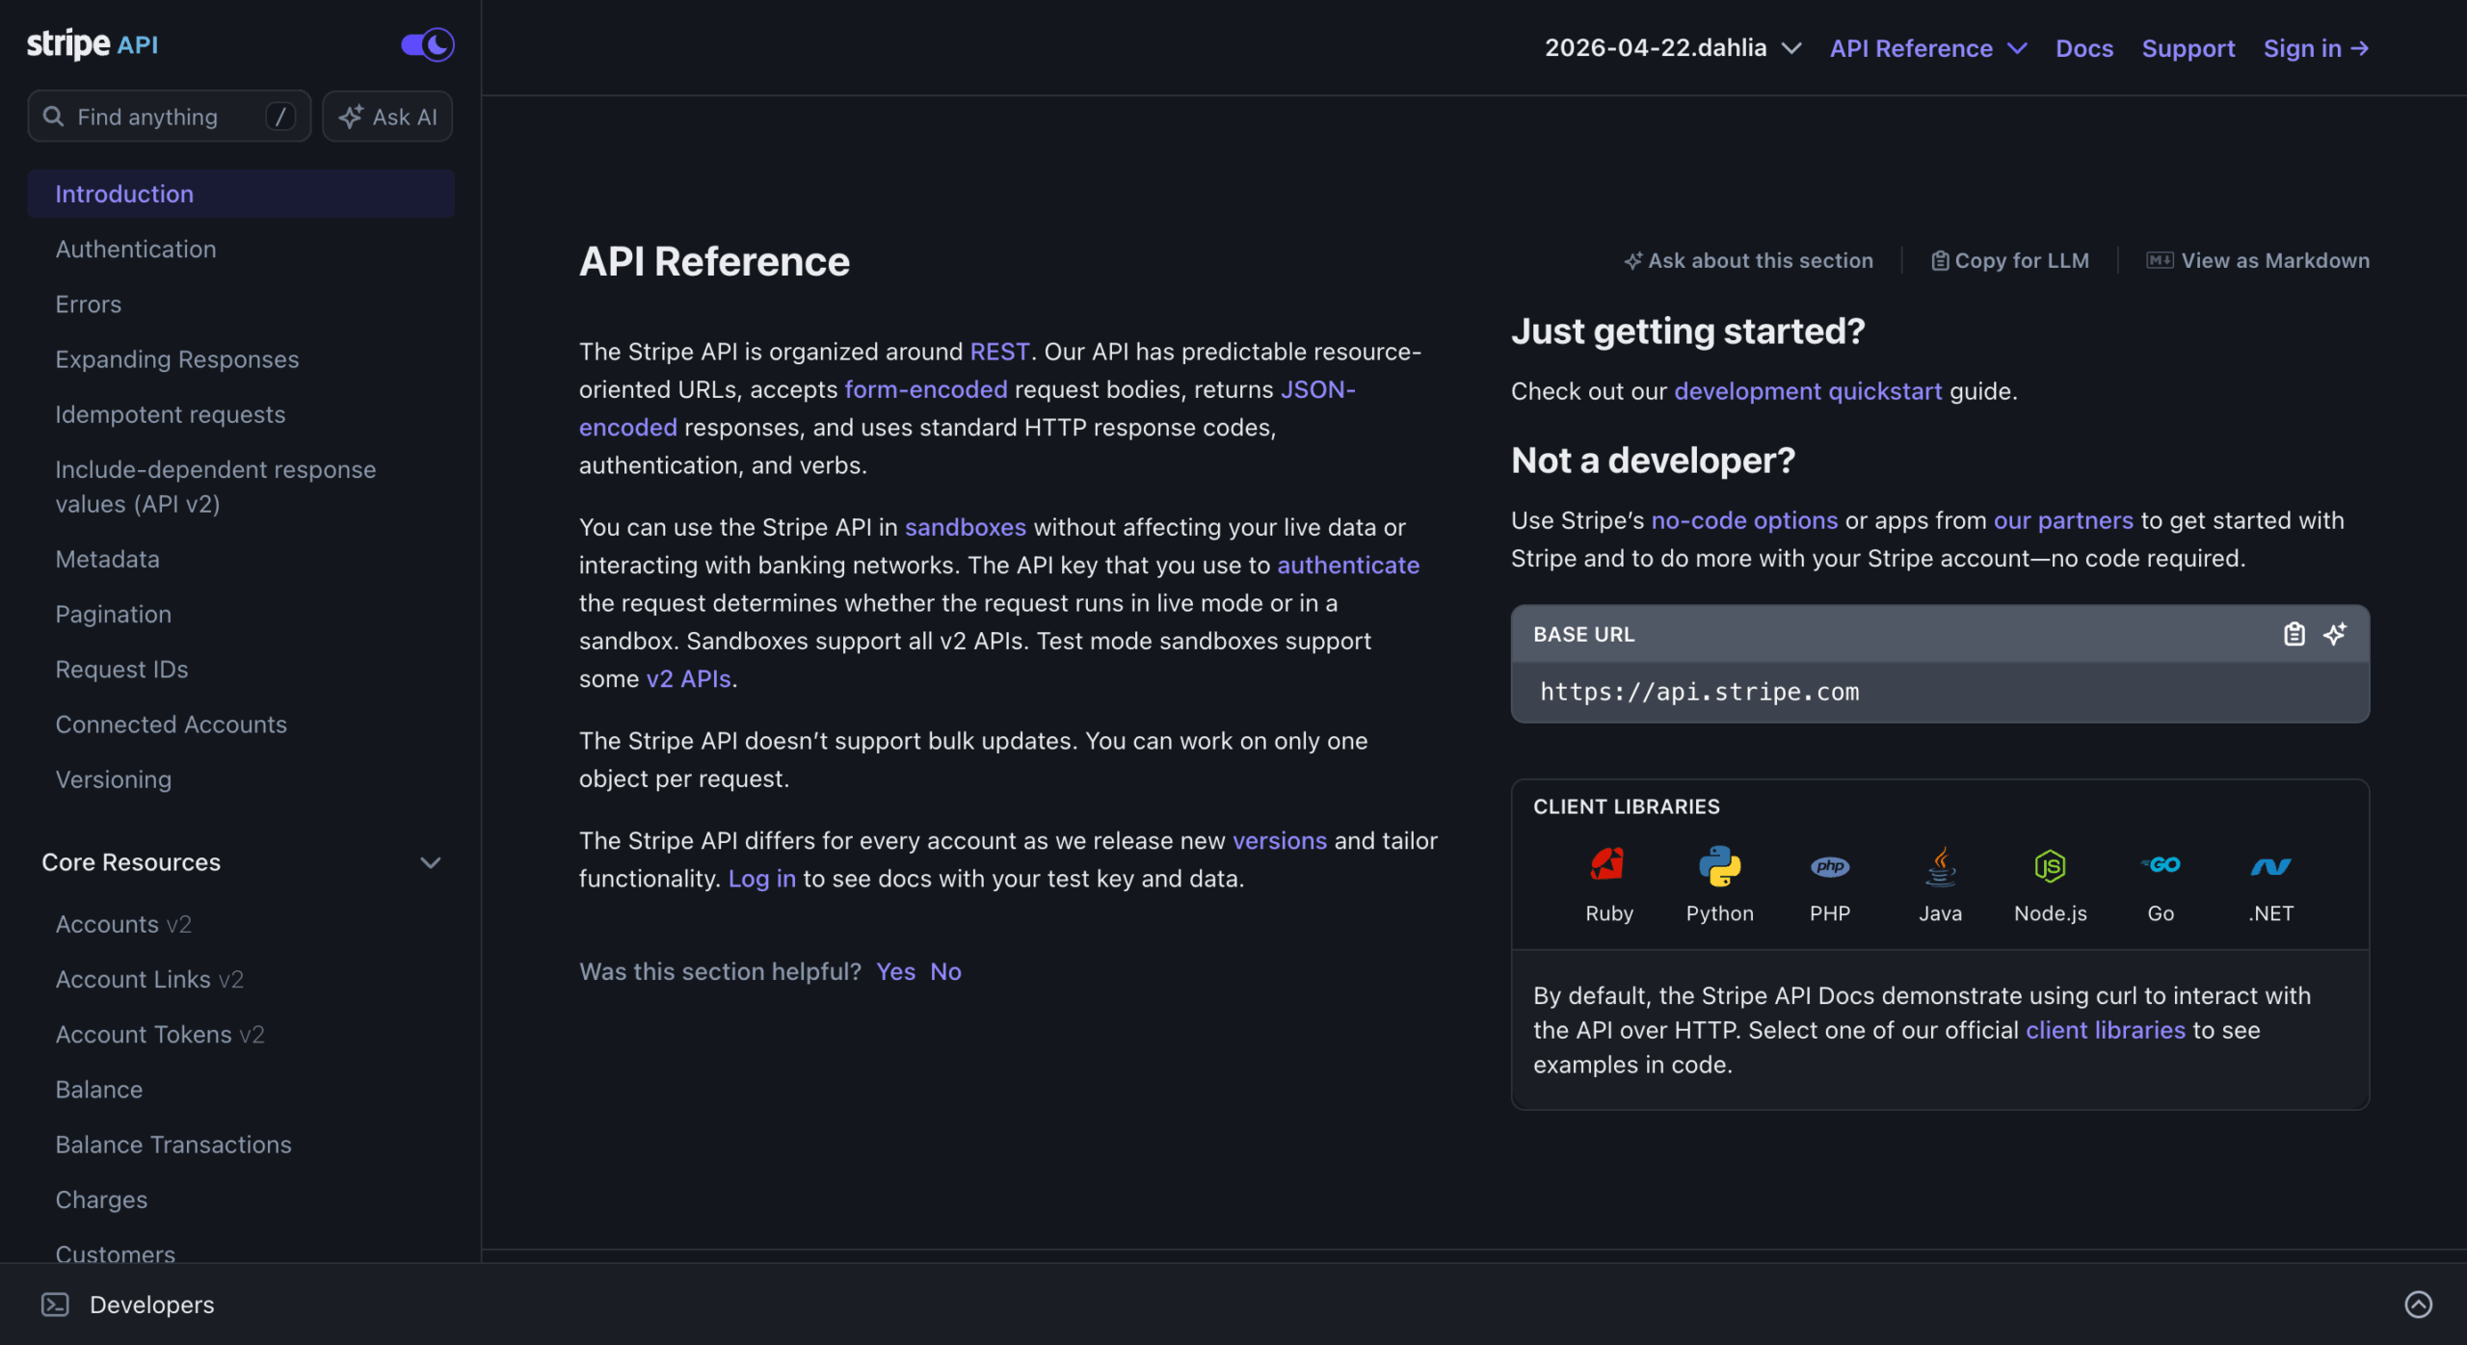
Task: Click the Log in link in paragraph
Action: 761,879
